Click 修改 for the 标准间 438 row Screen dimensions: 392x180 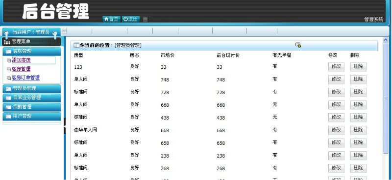click(336, 118)
